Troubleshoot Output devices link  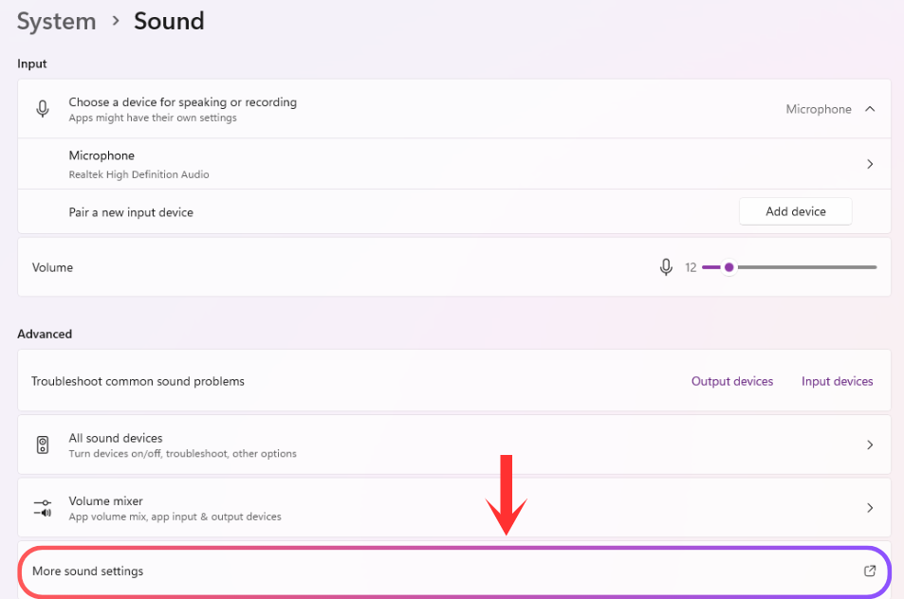[732, 381]
